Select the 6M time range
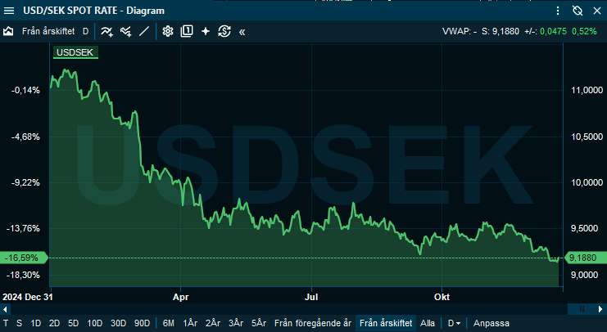 tap(169, 323)
